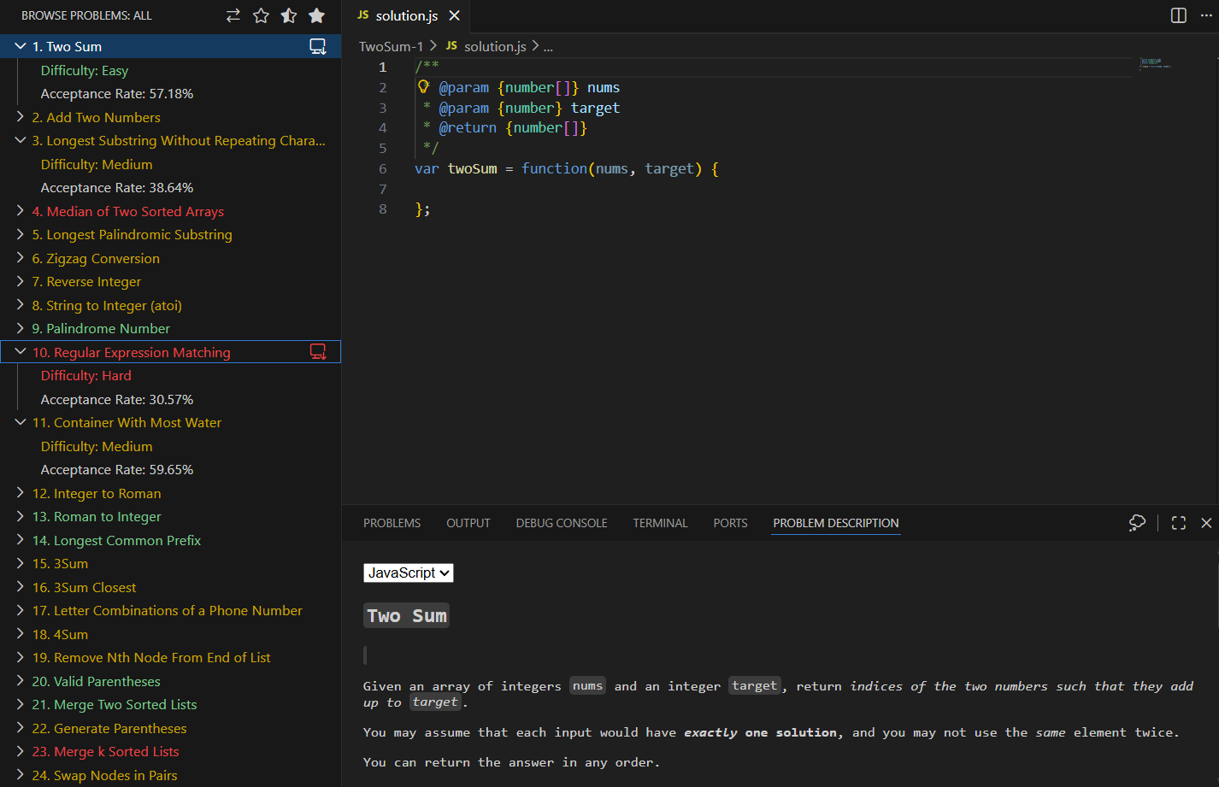Click the lightbulb code action icon
The height and width of the screenshot is (787, 1219).
coord(423,87)
